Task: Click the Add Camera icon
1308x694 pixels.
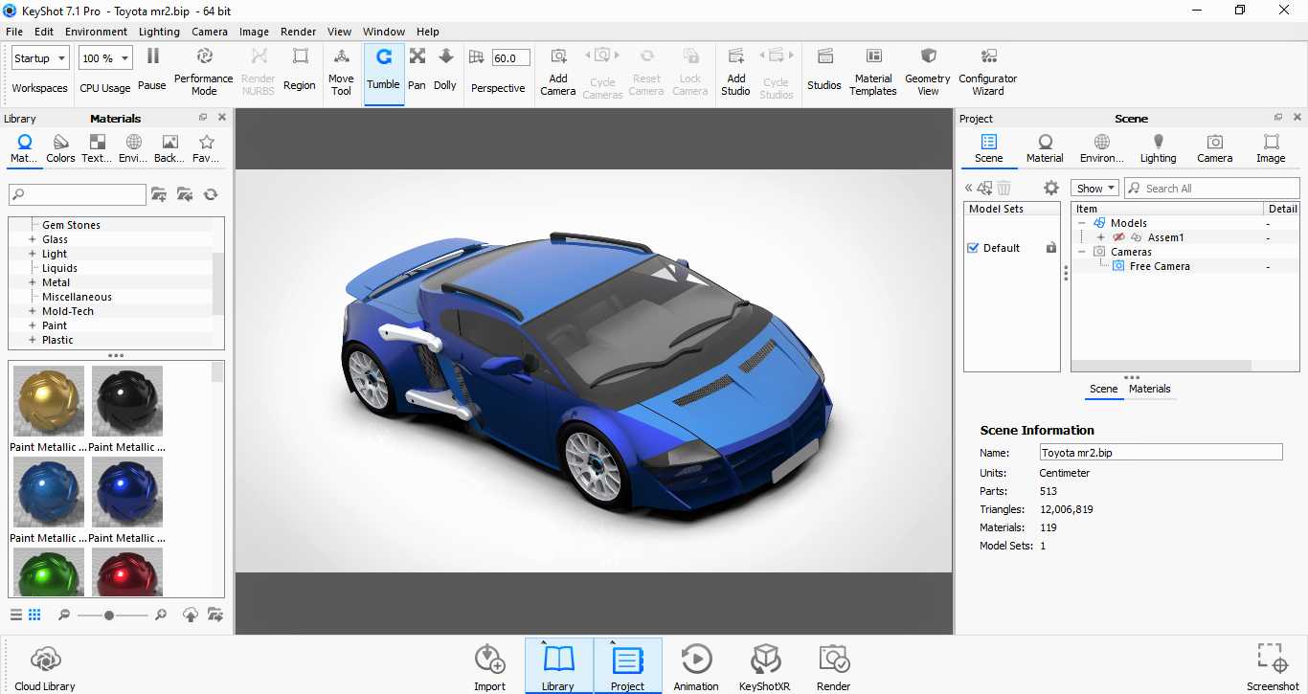Action: [558, 57]
